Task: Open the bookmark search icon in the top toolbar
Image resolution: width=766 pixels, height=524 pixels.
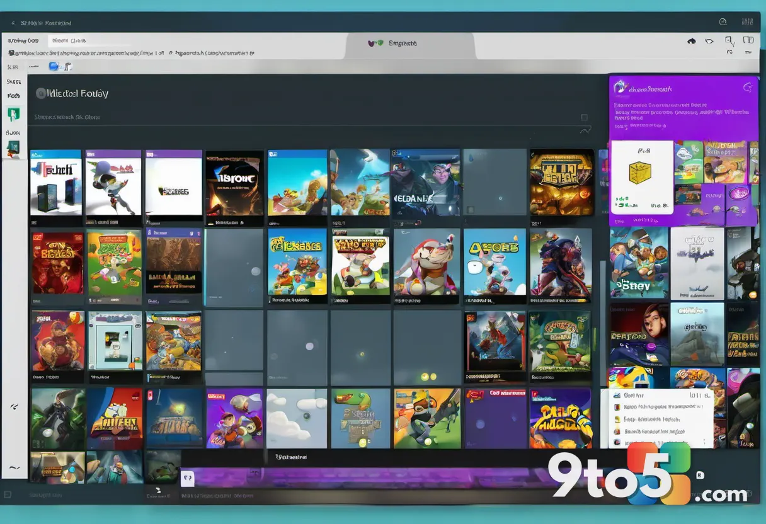Action: pos(729,42)
